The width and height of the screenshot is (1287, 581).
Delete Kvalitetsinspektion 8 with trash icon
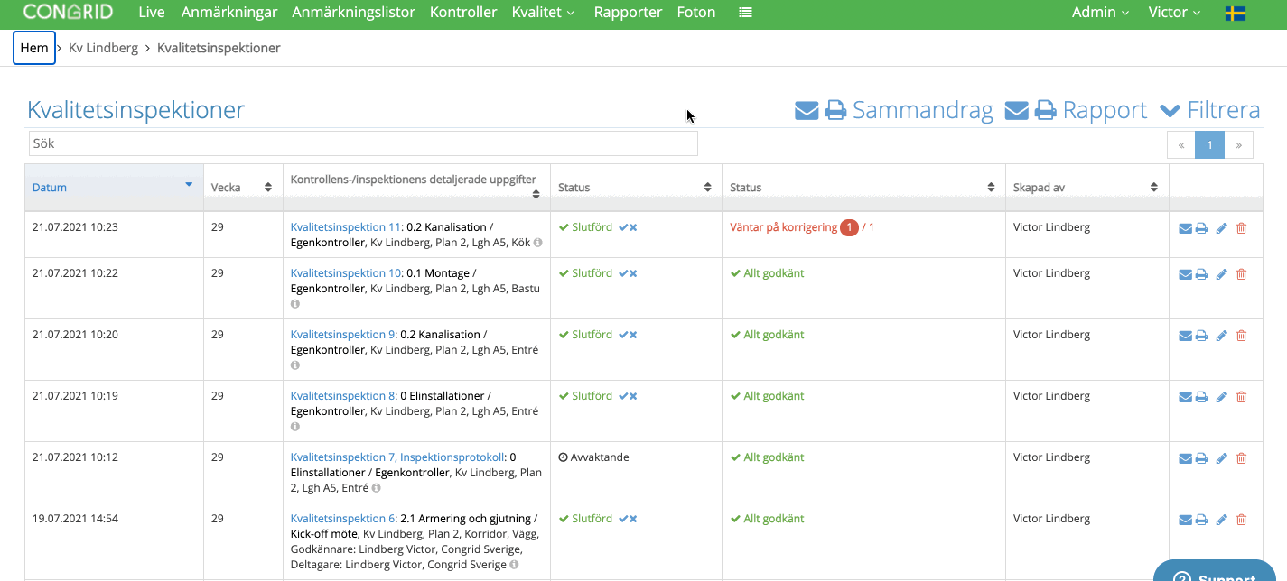(1241, 397)
